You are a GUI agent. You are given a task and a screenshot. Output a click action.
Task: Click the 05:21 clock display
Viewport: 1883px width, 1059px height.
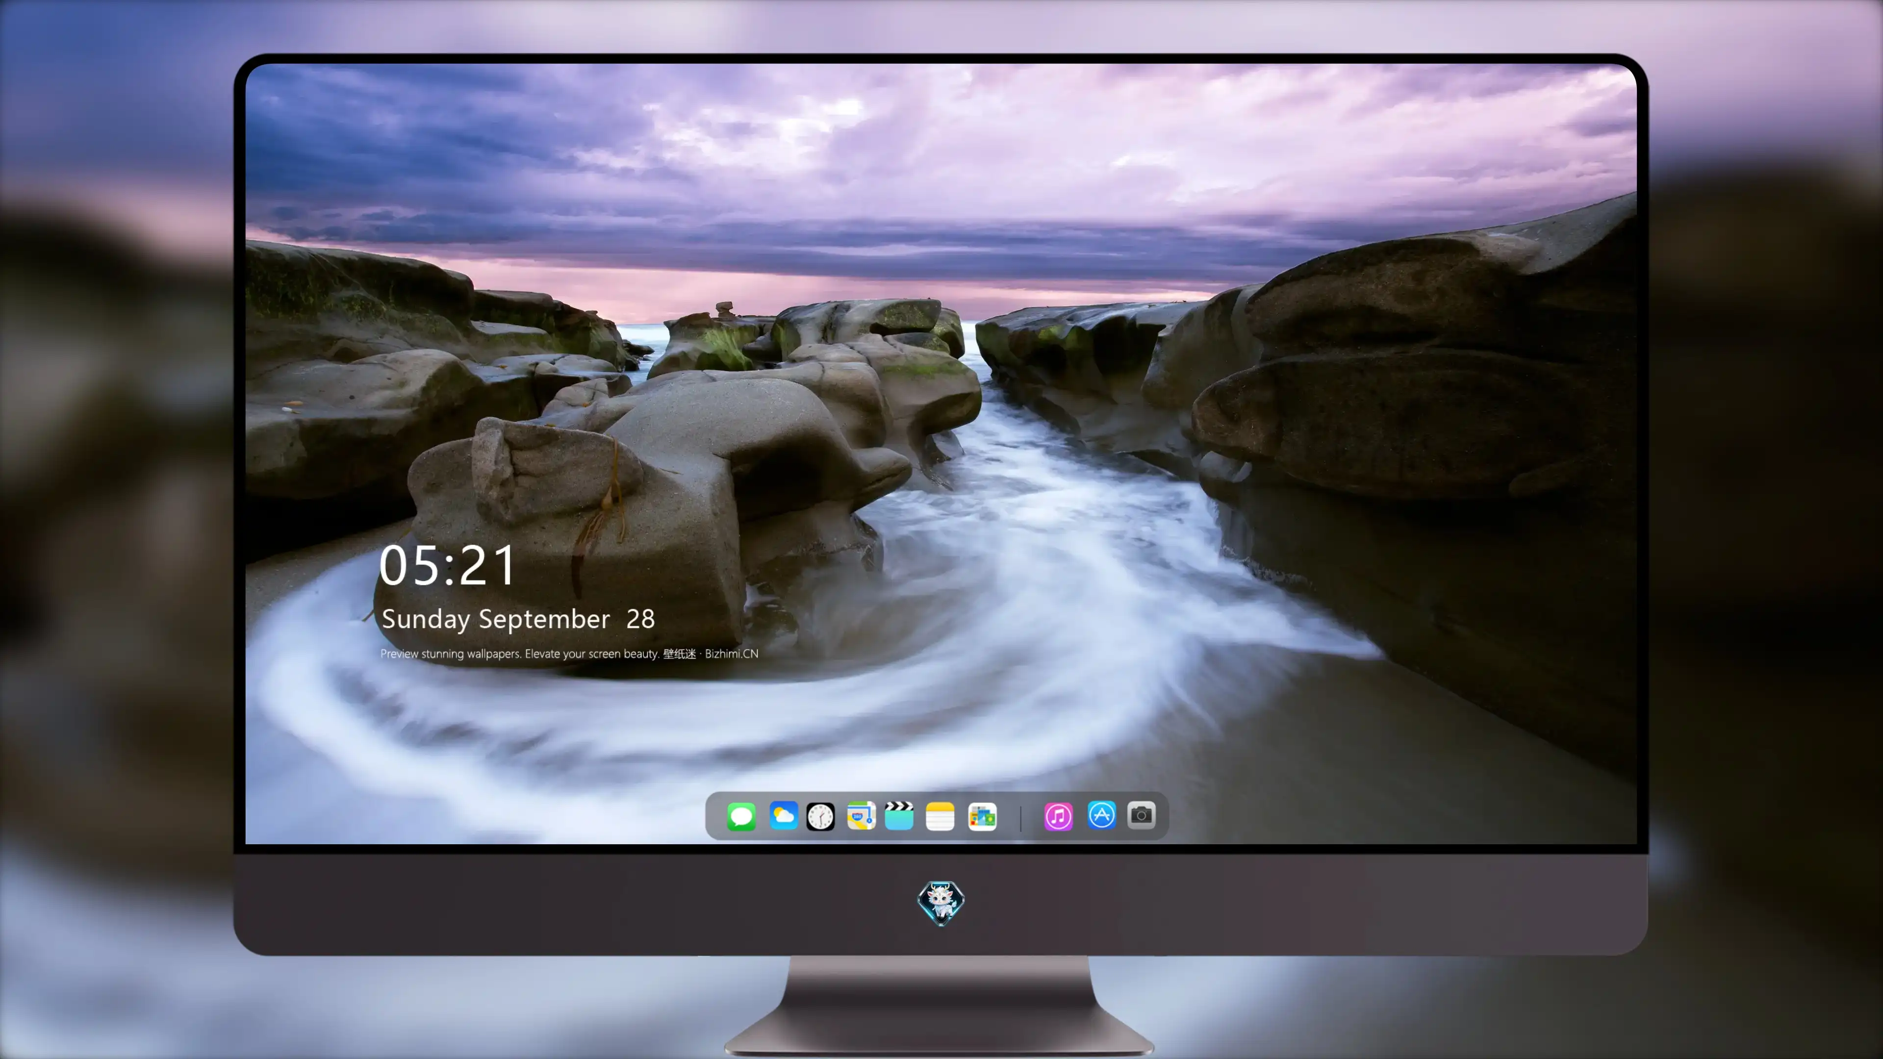tap(447, 566)
